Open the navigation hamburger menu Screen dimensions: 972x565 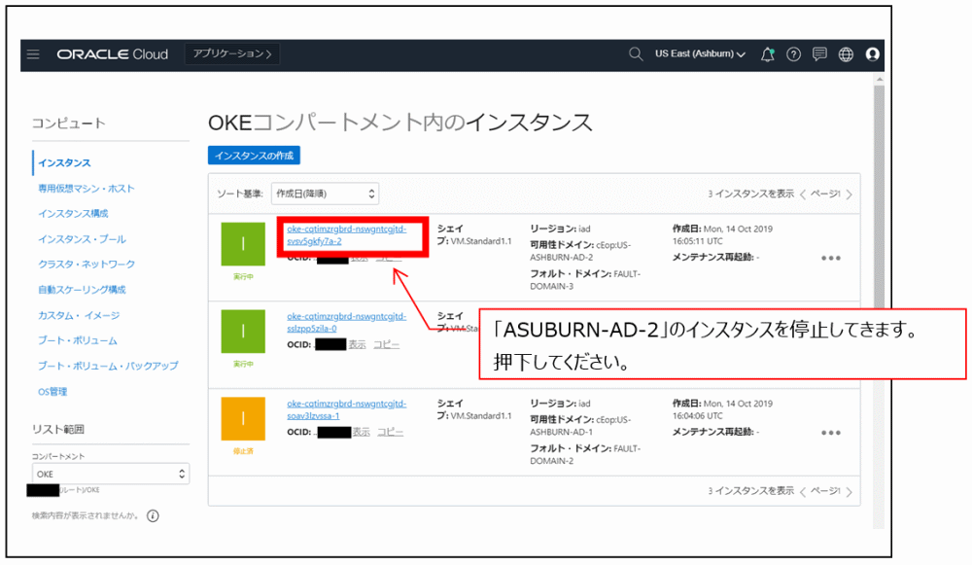pyautogui.click(x=32, y=54)
